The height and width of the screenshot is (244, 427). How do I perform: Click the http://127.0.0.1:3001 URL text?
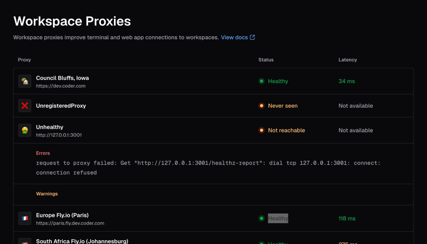[59, 135]
